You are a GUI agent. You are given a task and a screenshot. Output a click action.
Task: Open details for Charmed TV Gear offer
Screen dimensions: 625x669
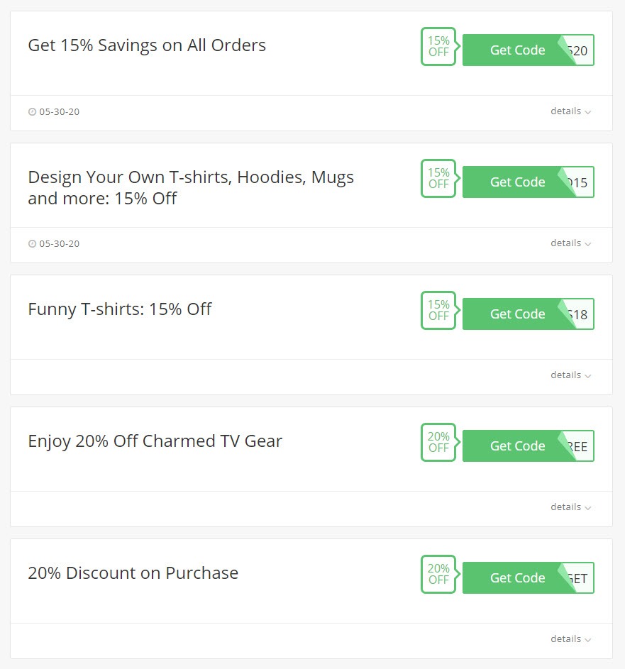570,507
